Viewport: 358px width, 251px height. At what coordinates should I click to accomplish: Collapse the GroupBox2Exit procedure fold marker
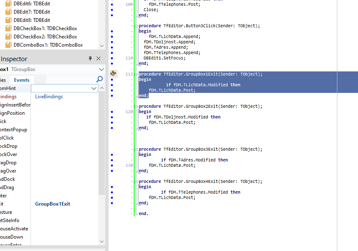[x=136, y=107]
